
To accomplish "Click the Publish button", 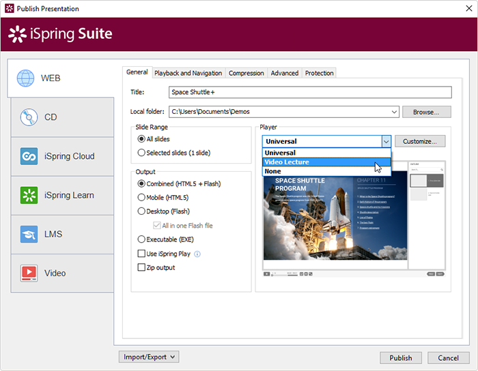I will [x=401, y=358].
